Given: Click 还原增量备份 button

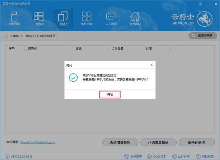Looking at the screenshot, I should (x=158, y=143).
